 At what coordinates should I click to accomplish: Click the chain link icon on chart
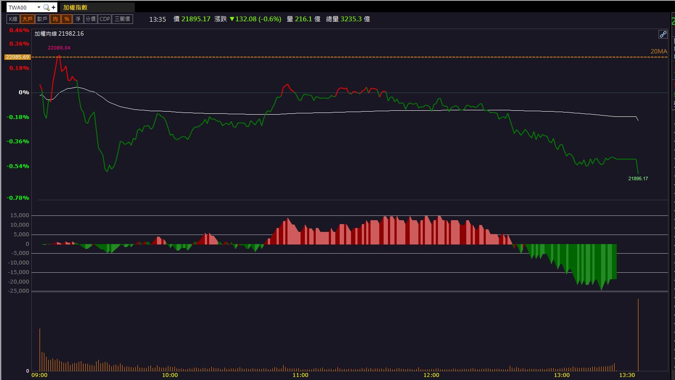663,34
